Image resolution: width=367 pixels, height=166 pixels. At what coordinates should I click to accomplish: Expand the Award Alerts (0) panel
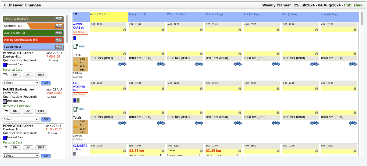pyautogui.click(x=61, y=33)
